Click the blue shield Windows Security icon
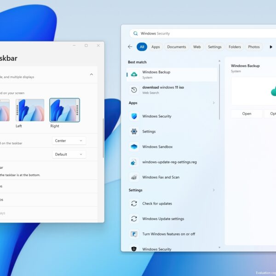Screen dimensions: 276x276 (134, 116)
